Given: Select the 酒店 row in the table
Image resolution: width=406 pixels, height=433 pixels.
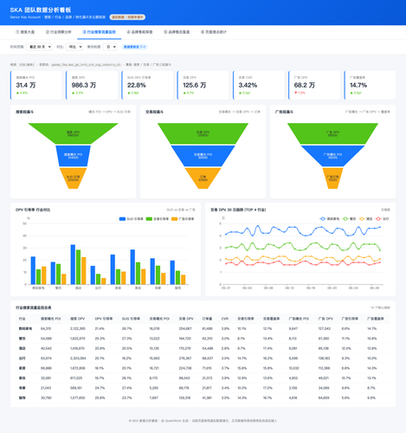Looking at the screenshot, I should (203, 348).
